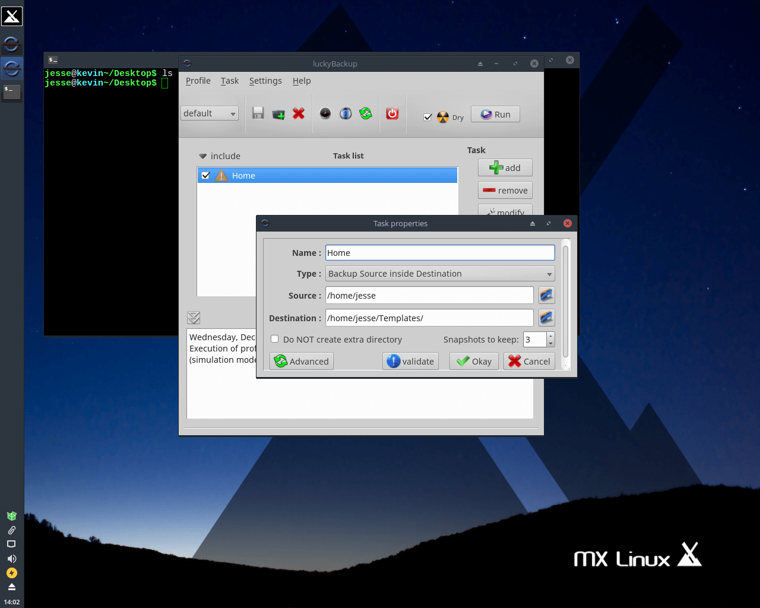Image resolution: width=760 pixels, height=608 pixels.
Task: Click the red X delete profile icon
Action: 299,113
